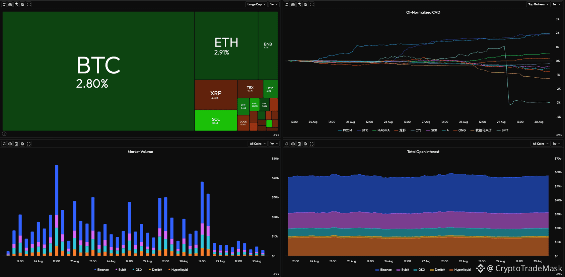565x277 pixels.
Task: Select the SOL tile in the heatmap
Action: tap(216, 120)
